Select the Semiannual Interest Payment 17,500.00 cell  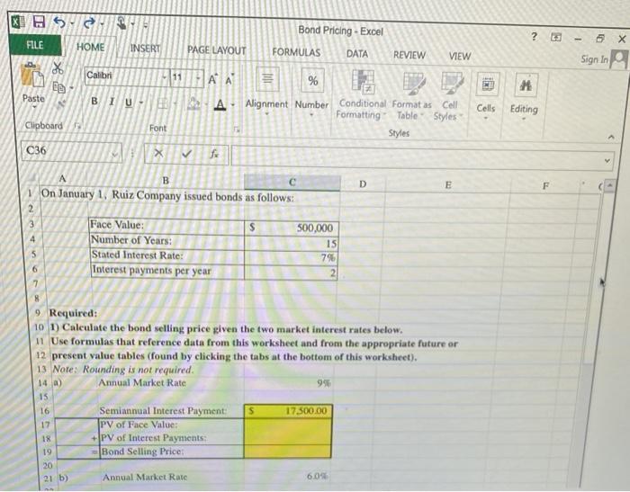pos(288,411)
